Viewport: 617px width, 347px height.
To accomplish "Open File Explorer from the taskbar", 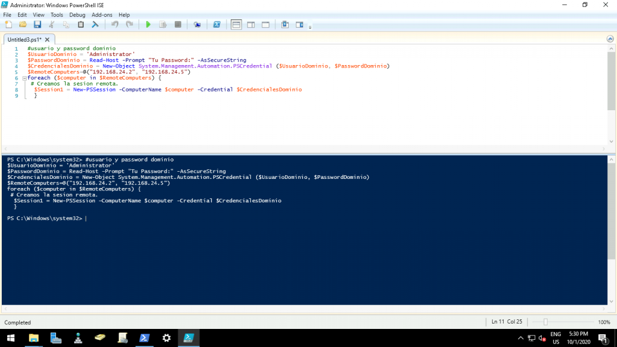I will pyautogui.click(x=34, y=338).
